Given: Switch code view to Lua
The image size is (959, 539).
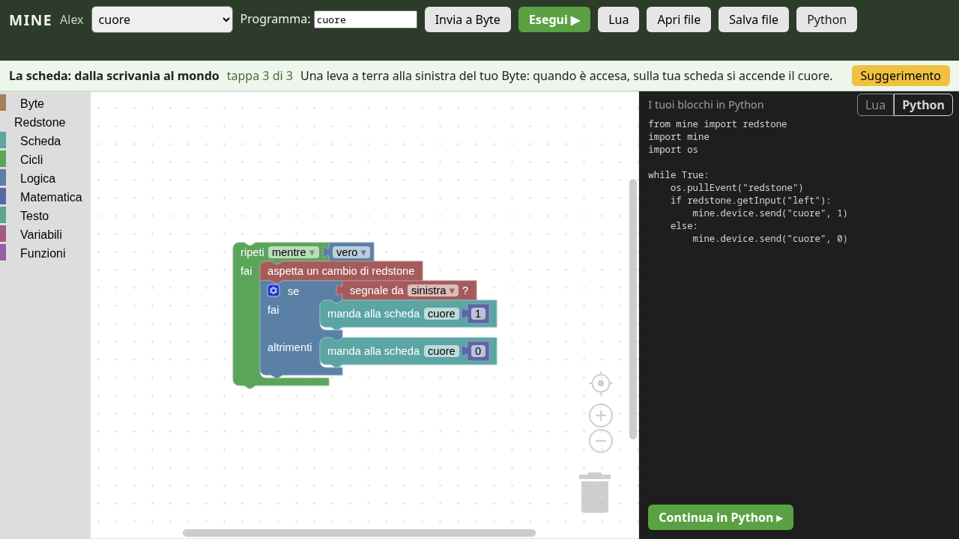Looking at the screenshot, I should pos(875,105).
